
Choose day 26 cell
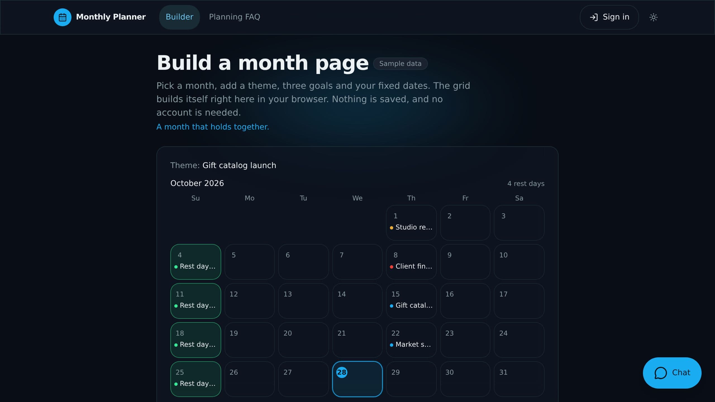(x=249, y=379)
